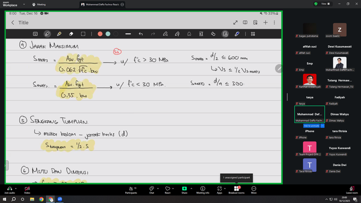Open the More menu in Zoom
Viewport: 361px width, 203px height.
tap(254, 190)
